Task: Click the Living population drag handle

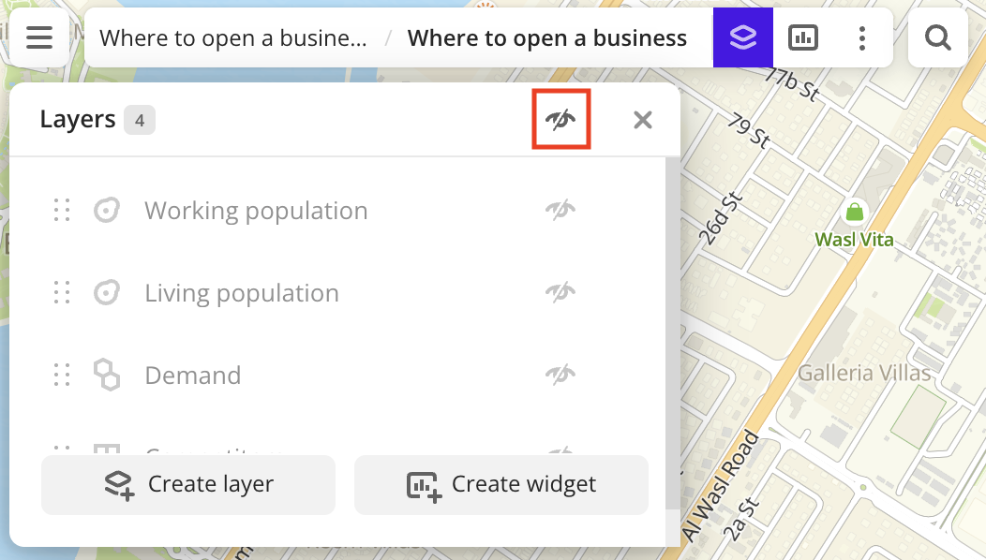Action: (x=62, y=292)
